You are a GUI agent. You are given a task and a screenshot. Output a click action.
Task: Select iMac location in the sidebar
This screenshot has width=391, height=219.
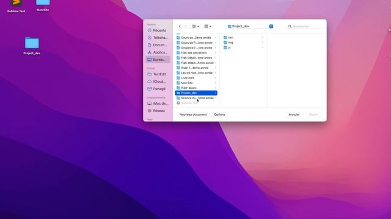click(x=158, y=103)
